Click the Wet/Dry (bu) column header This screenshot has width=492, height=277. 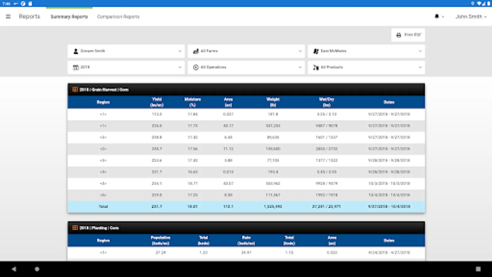click(x=327, y=102)
